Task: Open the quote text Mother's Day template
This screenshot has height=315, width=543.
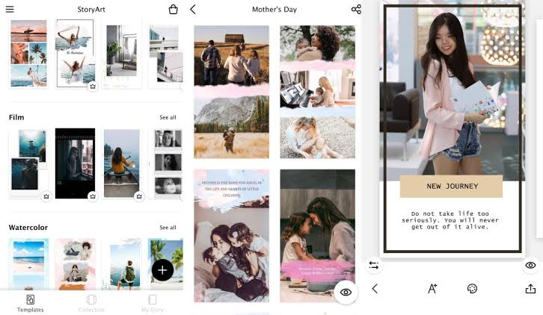Action: (231, 236)
